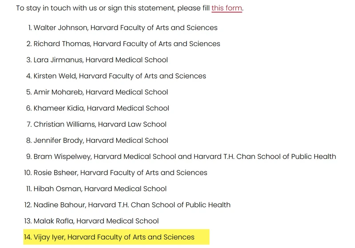355x248 pixels.
Task: Open the "this form" link
Action: pyautogui.click(x=227, y=8)
